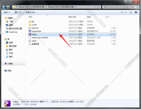Screen dimensions: 141x109
Task: Open 视频 library in sidebar
Action: pyautogui.click(x=9, y=43)
